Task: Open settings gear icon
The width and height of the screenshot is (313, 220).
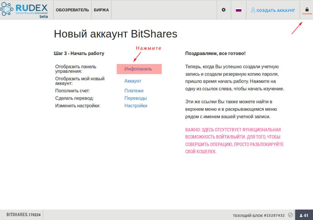Action: tap(224, 10)
